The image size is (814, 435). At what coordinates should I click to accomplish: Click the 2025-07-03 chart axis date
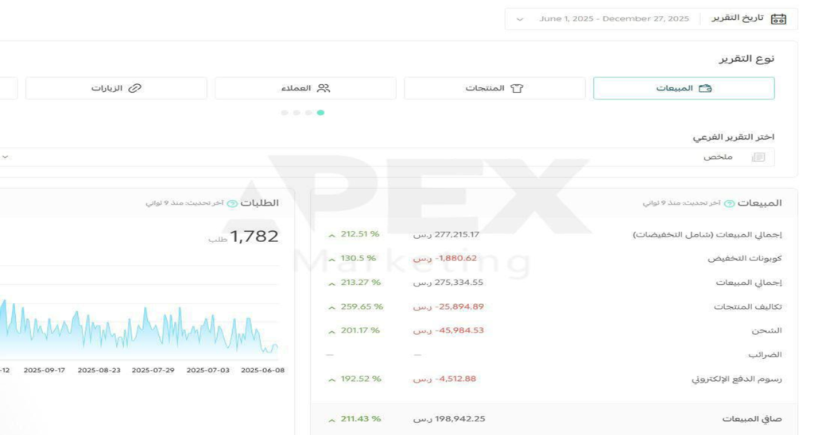pyautogui.click(x=207, y=371)
